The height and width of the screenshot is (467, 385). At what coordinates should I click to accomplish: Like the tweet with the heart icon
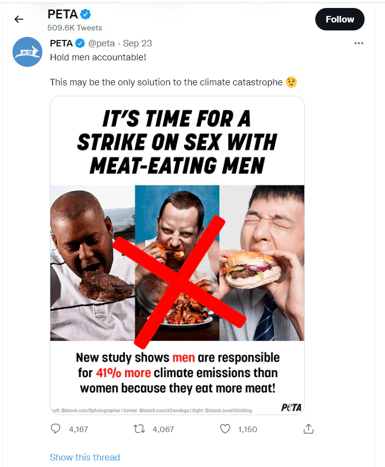tap(225, 429)
